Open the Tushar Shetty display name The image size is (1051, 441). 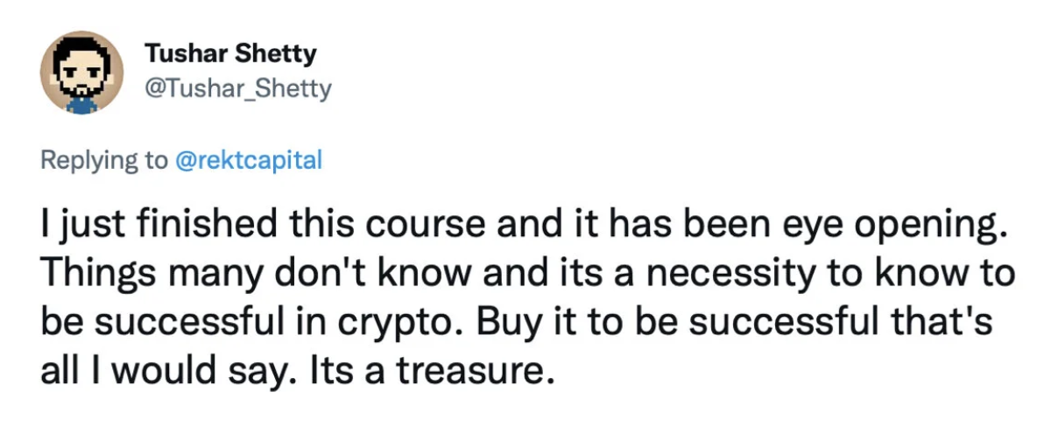click(x=231, y=55)
